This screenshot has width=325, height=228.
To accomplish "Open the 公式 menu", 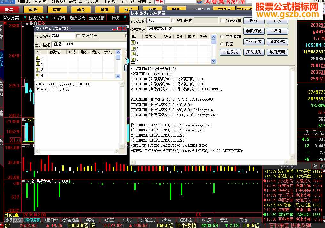I will (x=90, y=2).
